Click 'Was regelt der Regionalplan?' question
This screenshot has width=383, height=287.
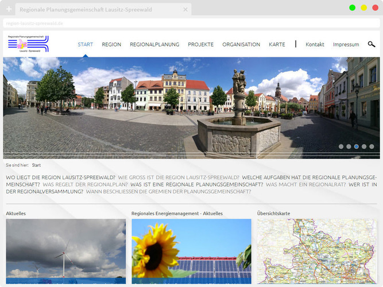pyautogui.click(x=85, y=184)
